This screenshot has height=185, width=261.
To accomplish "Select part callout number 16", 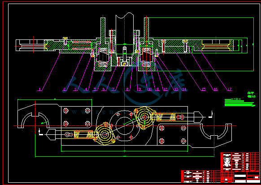I will tap(215, 90).
